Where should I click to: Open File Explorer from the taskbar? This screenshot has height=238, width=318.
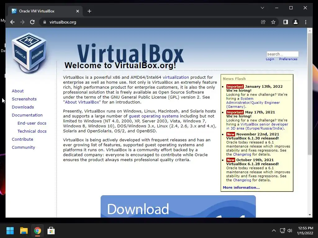24,231
